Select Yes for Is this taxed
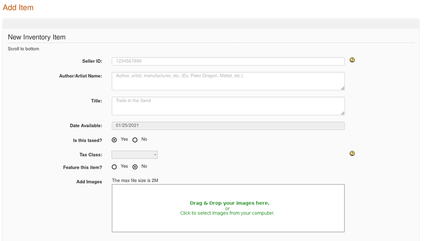426x241 pixels. (x=114, y=140)
